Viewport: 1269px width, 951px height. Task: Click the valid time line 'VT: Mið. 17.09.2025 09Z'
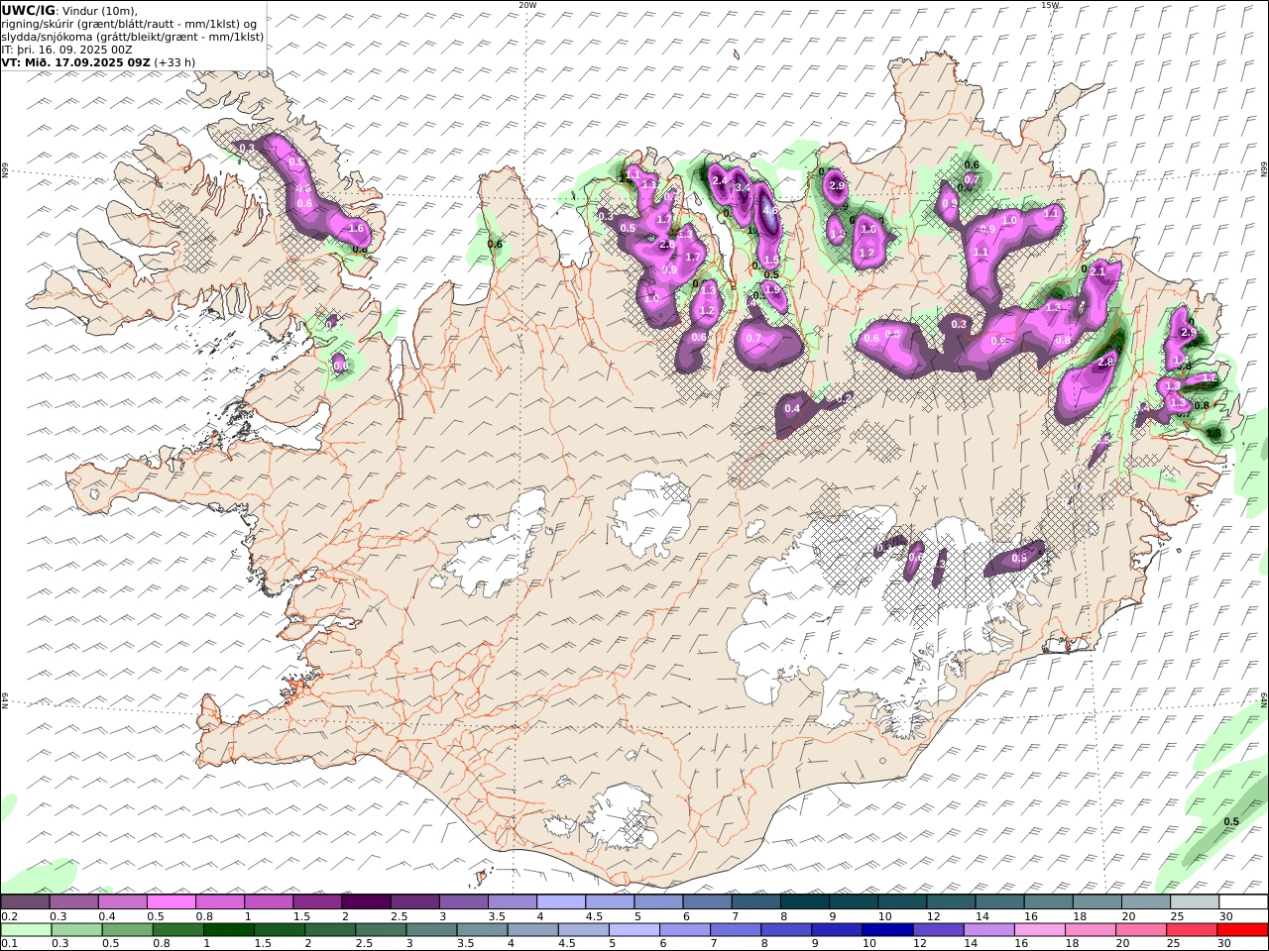tap(76, 61)
